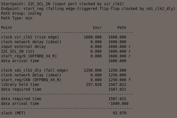177x118 pixels.
Task: Click the Path column header
Action: [x=122, y=27]
